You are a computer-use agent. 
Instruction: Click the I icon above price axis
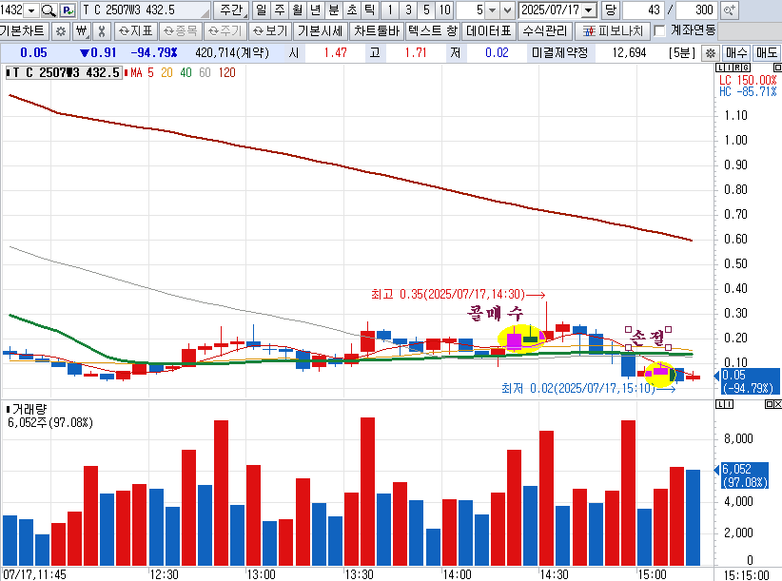[x=728, y=68]
